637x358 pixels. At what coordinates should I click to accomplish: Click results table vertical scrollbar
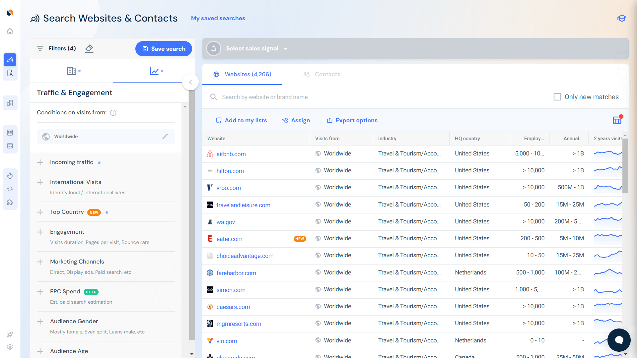tap(625, 166)
